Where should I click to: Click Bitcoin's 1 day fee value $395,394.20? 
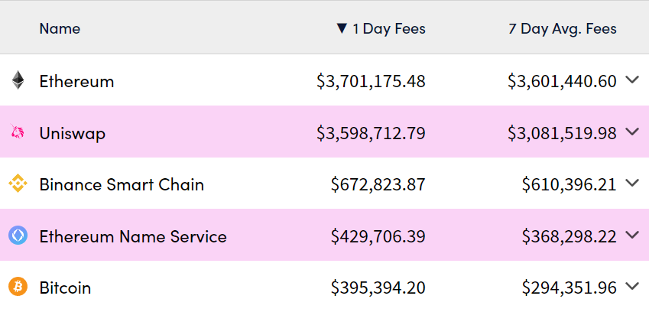(x=378, y=288)
